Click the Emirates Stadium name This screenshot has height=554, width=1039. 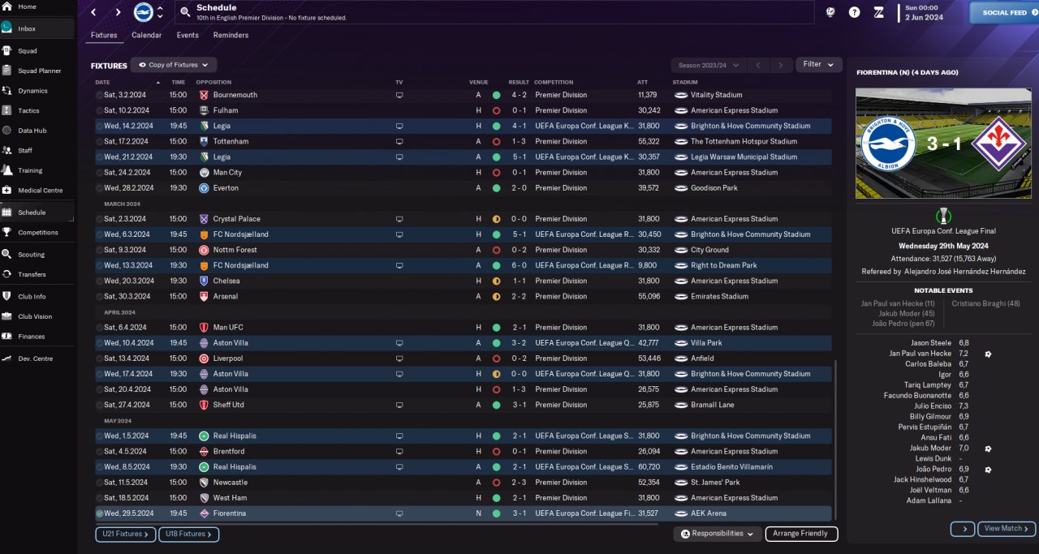tap(719, 296)
